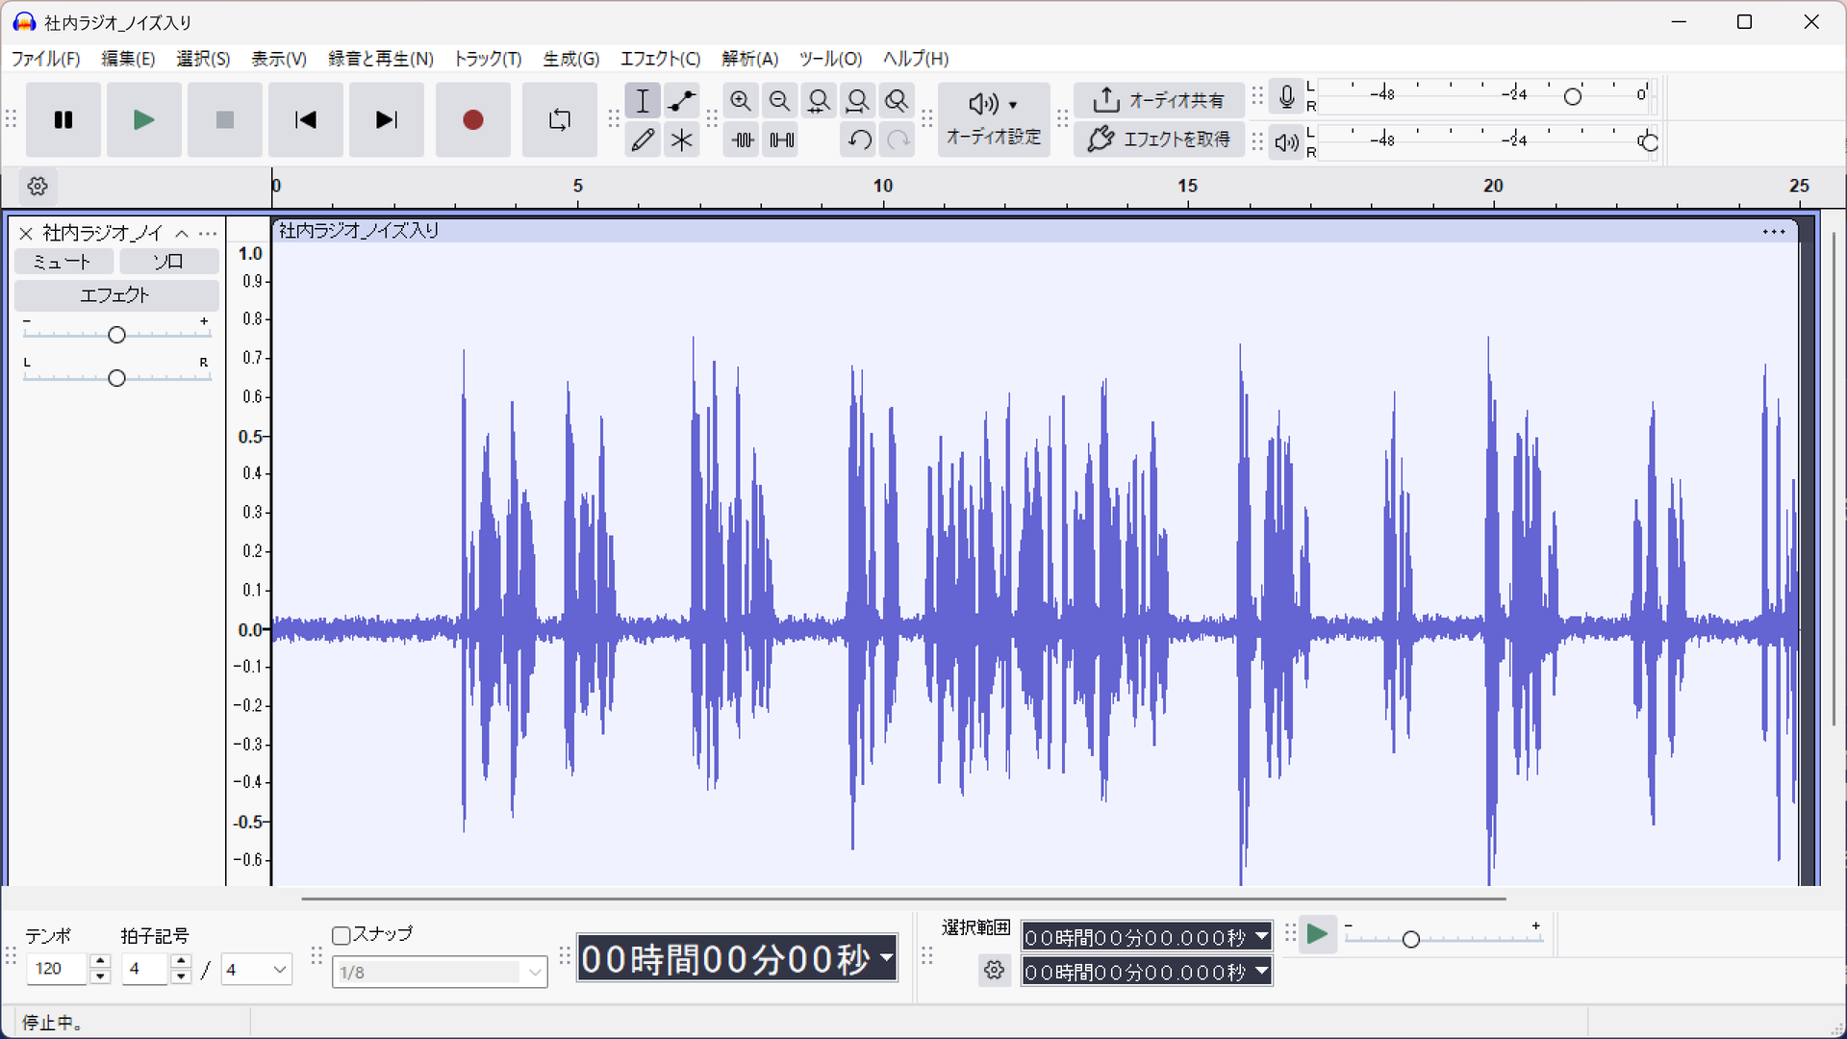Screen dimensions: 1847x1039
Task: Click the Zoom Out magnifier
Action: [x=780, y=101]
